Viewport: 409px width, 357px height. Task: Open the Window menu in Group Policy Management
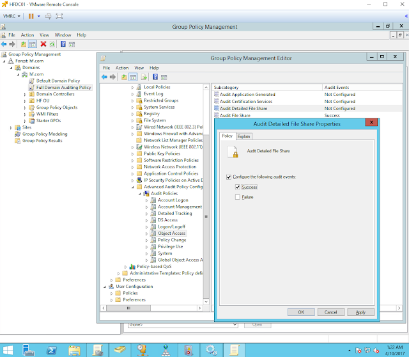(x=63, y=35)
